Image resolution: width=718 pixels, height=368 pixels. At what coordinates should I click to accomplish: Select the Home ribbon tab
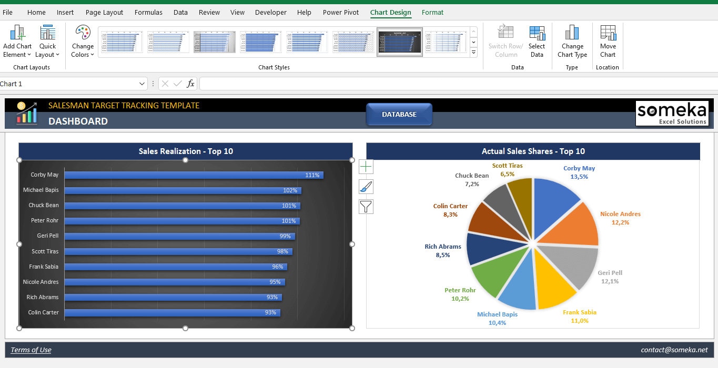coord(36,12)
